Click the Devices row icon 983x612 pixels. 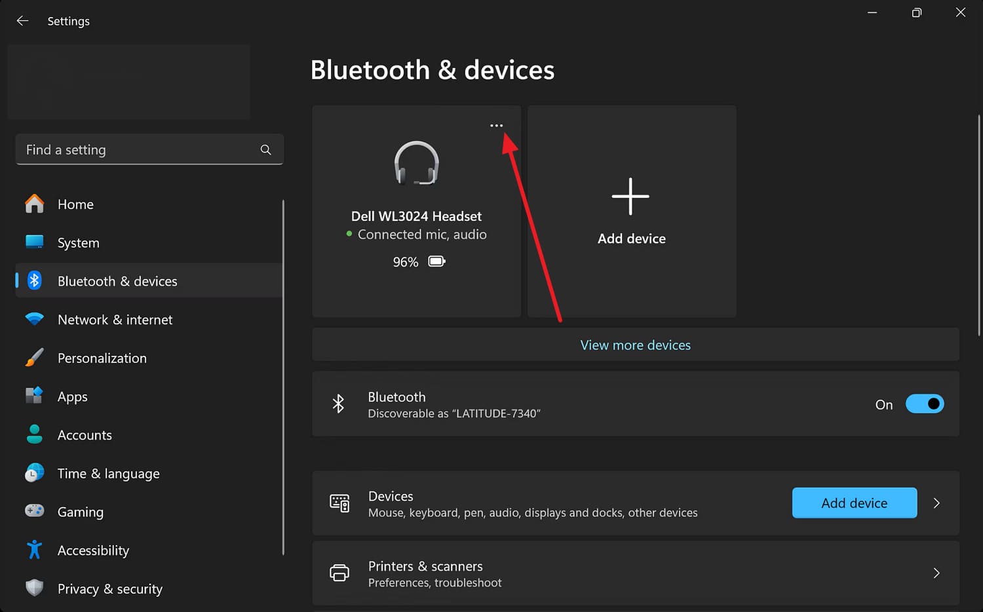[x=339, y=503]
